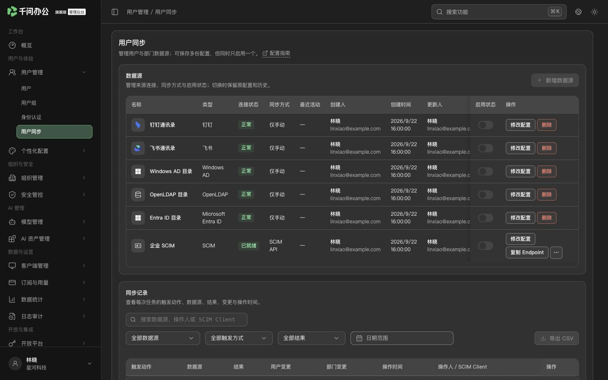The height and width of the screenshot is (380, 608).
Task: Enable the 飞书通讯录 data source toggle
Action: coord(486,148)
